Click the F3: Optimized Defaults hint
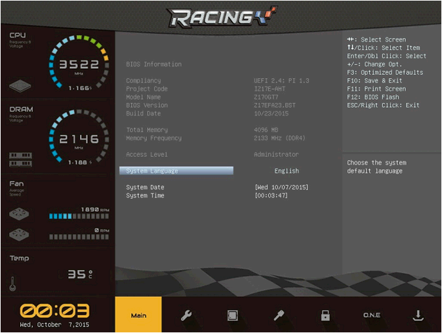This screenshot has width=442, height=333. [385, 72]
